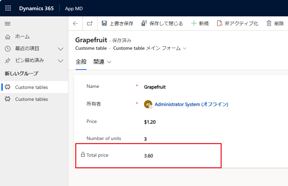This screenshot has width=288, height=186.
Task: Select the second Custome tables nav item
Action: pyautogui.click(x=34, y=99)
